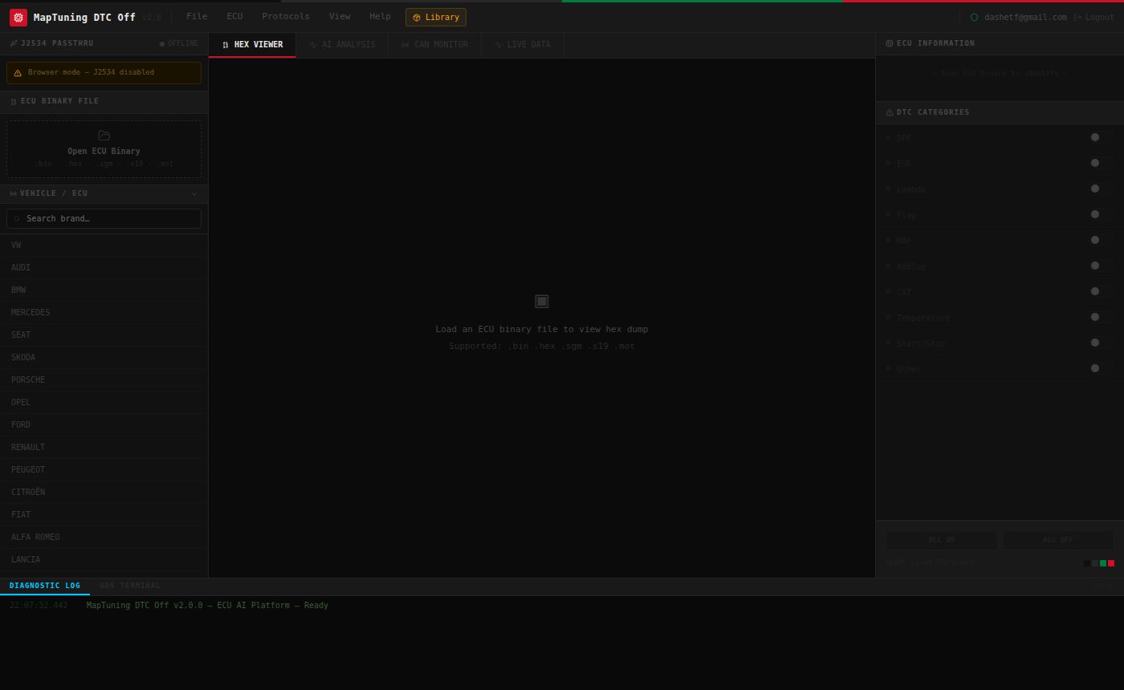
Task: Toggle the EGR category switch
Action: [x=1102, y=163]
